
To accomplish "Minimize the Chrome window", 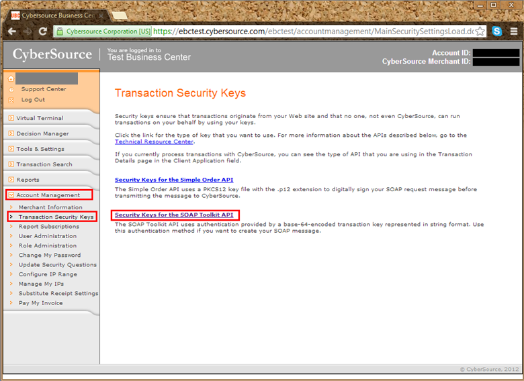I will (x=480, y=5).
